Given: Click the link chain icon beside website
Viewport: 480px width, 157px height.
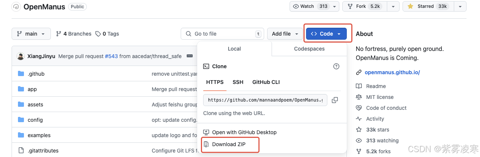Looking at the screenshot, I should pyautogui.click(x=359, y=72).
